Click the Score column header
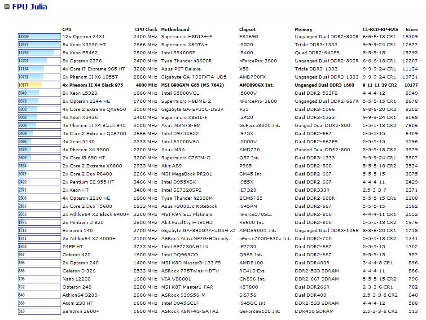The image size is (426, 320). [411, 30]
